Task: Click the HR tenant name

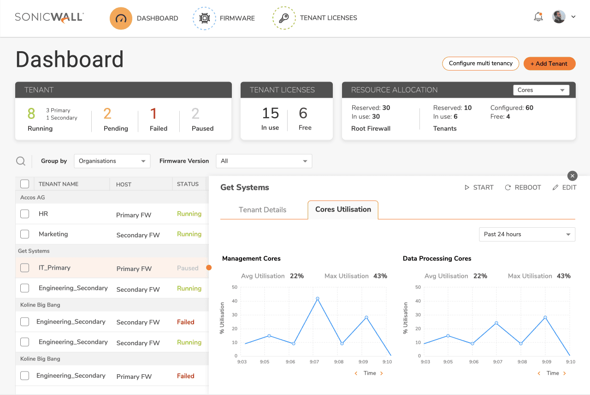Action: [43, 214]
